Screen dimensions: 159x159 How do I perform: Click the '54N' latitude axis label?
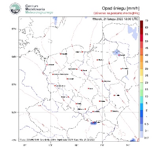(x=14, y=57)
